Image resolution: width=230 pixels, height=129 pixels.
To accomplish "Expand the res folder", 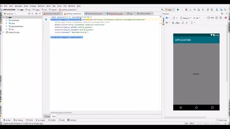I will point(6,29).
